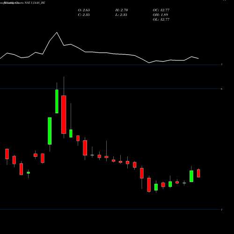This screenshot has width=234, height=234.
Task: Click the 'OC: 12.77' value
Action: pos(161,10)
